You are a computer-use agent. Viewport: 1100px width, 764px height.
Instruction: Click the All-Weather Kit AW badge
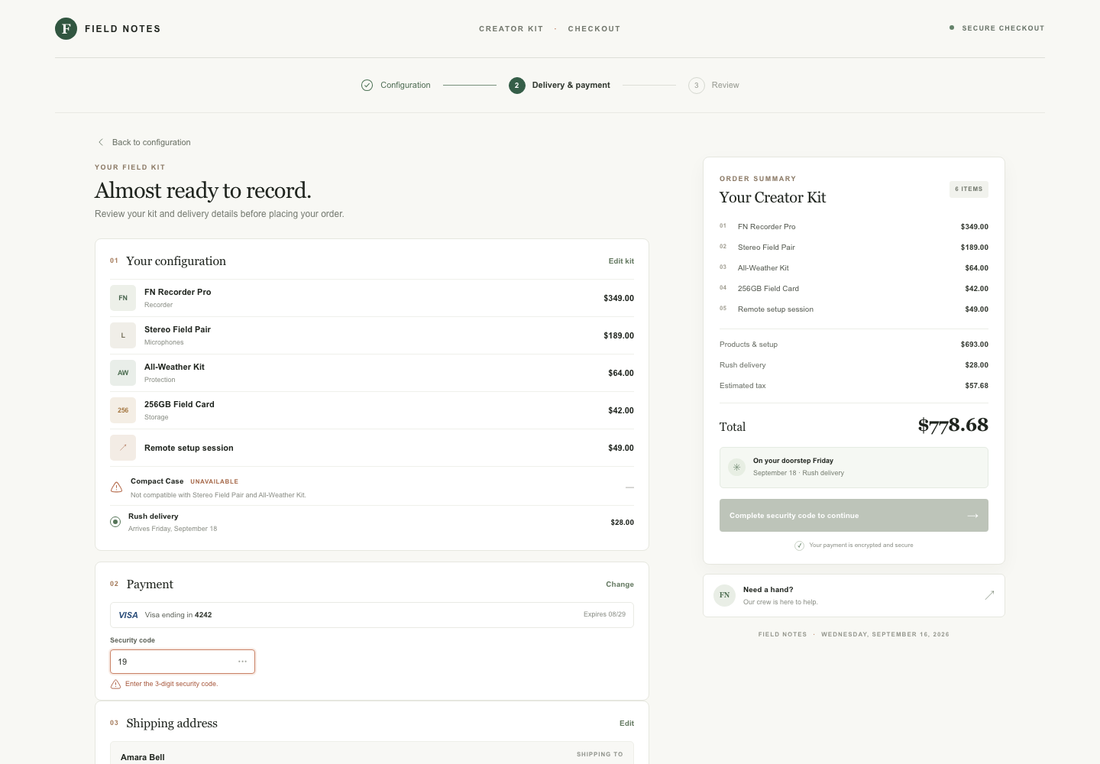[x=123, y=373]
